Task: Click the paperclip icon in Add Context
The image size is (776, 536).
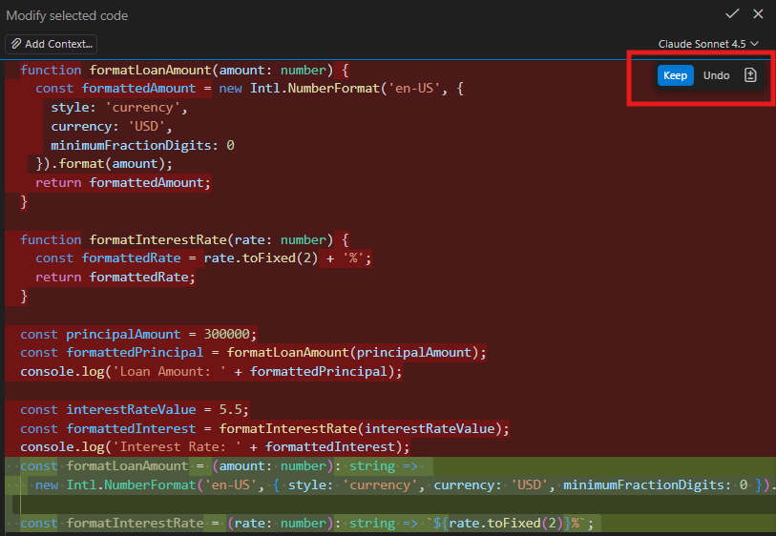Action: coord(16,44)
